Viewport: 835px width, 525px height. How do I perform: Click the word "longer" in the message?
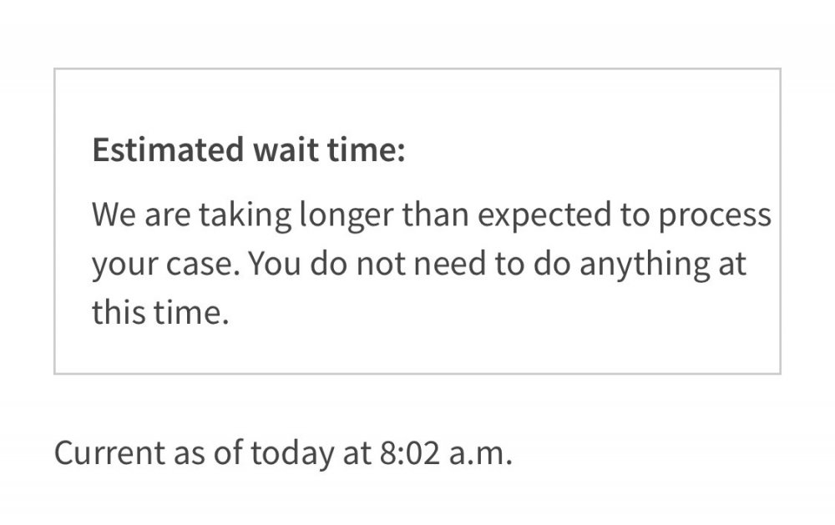tap(347, 217)
